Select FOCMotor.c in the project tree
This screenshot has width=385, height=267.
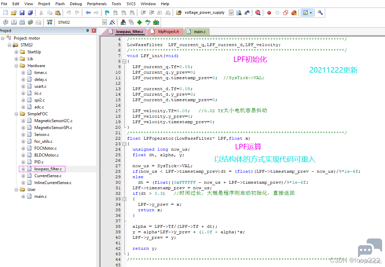click(x=45, y=148)
